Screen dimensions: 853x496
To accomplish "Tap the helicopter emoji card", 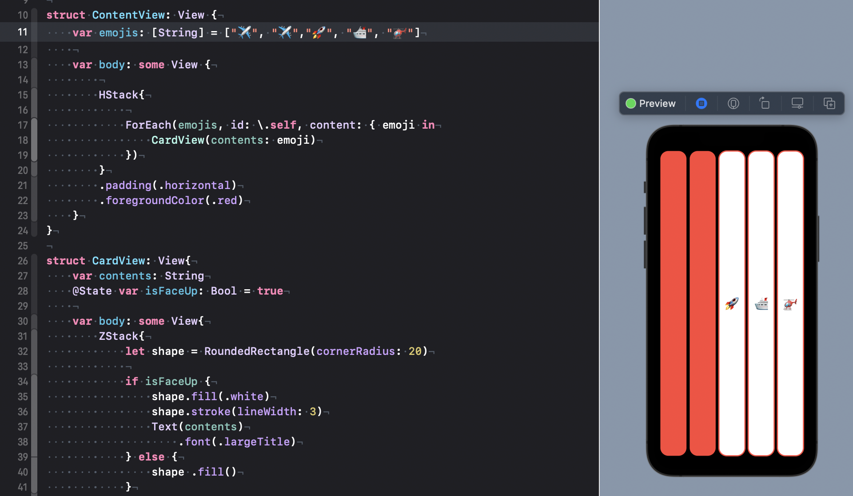I will click(x=790, y=303).
